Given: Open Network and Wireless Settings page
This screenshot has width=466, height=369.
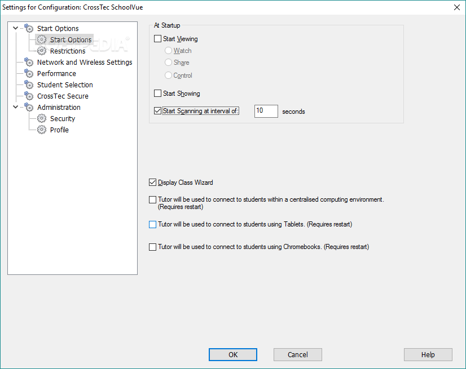Looking at the screenshot, I should point(85,63).
